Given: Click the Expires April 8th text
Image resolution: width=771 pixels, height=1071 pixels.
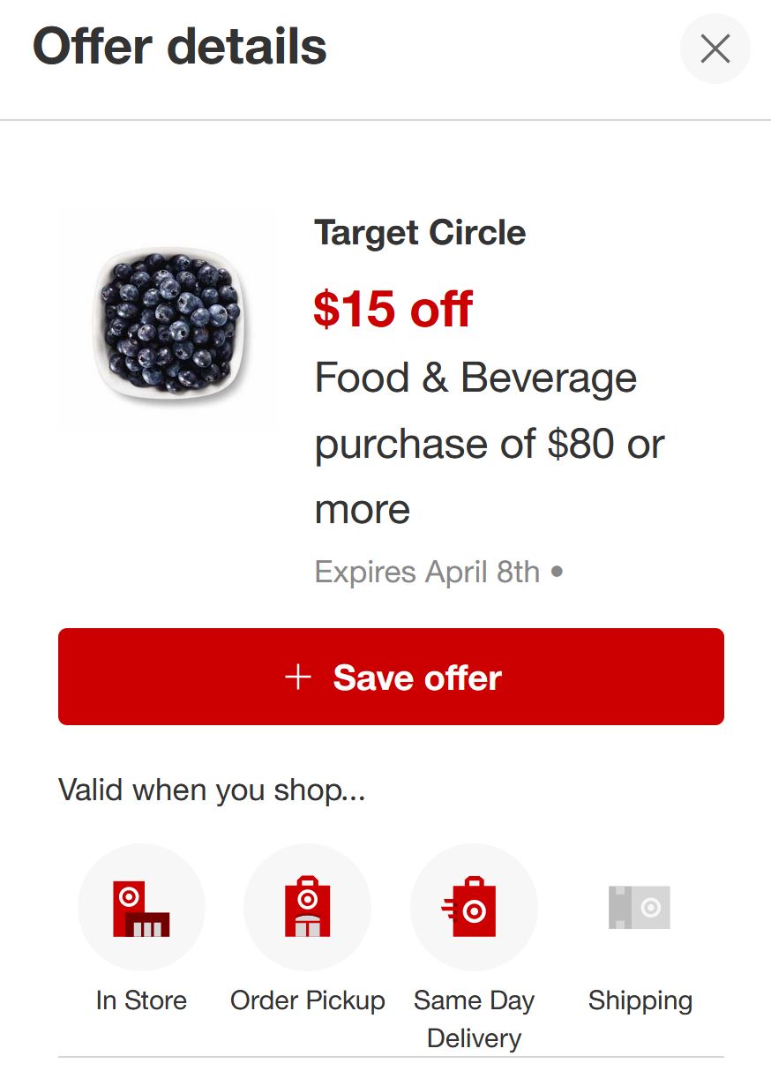Looking at the screenshot, I should tap(427, 572).
